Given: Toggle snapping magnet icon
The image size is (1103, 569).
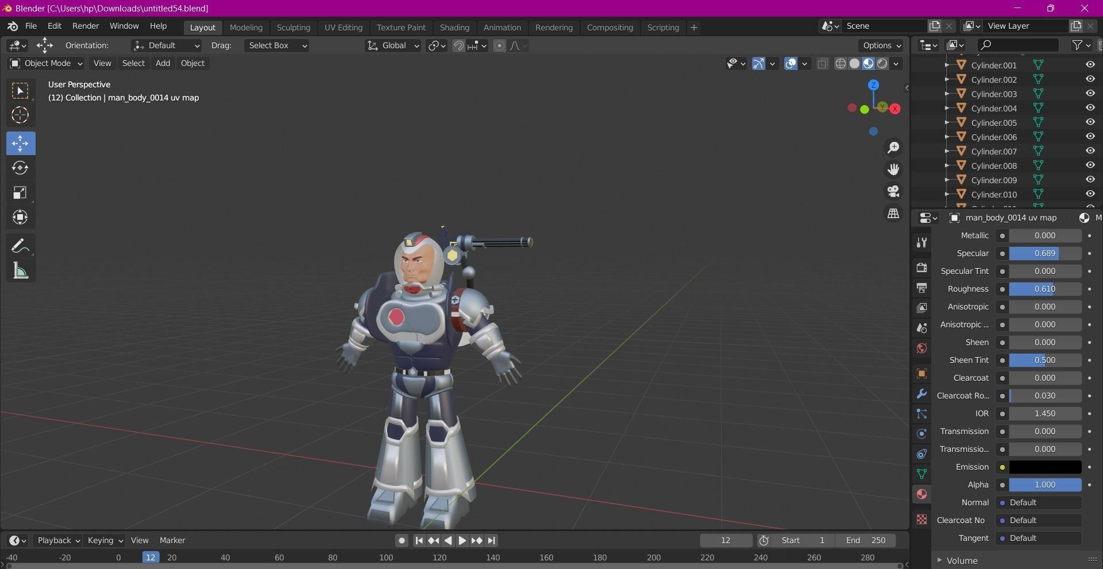Looking at the screenshot, I should pos(458,46).
